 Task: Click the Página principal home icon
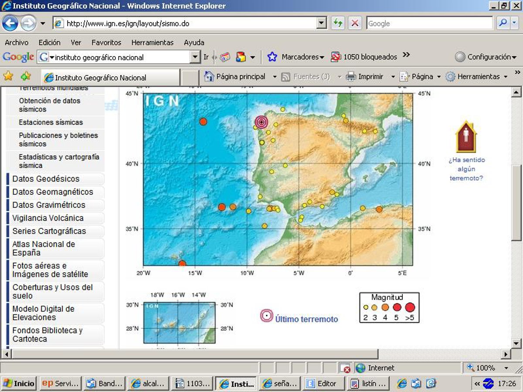tap(209, 77)
